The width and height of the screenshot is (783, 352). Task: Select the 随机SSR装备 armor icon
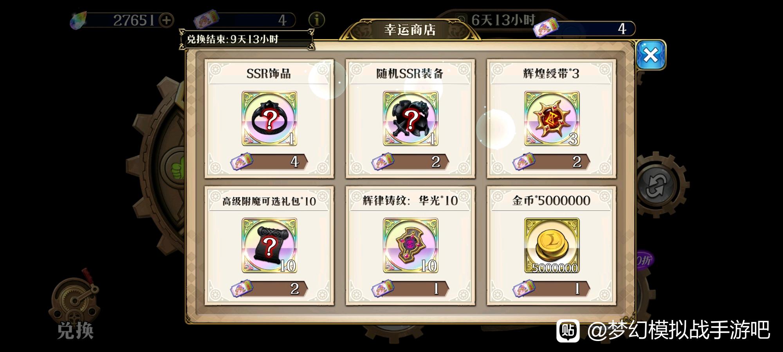[410, 119]
